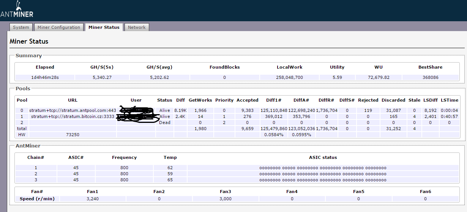This screenshot has width=467, height=212.
Task: Click the Diff value 8.19K
Action: 180,110
